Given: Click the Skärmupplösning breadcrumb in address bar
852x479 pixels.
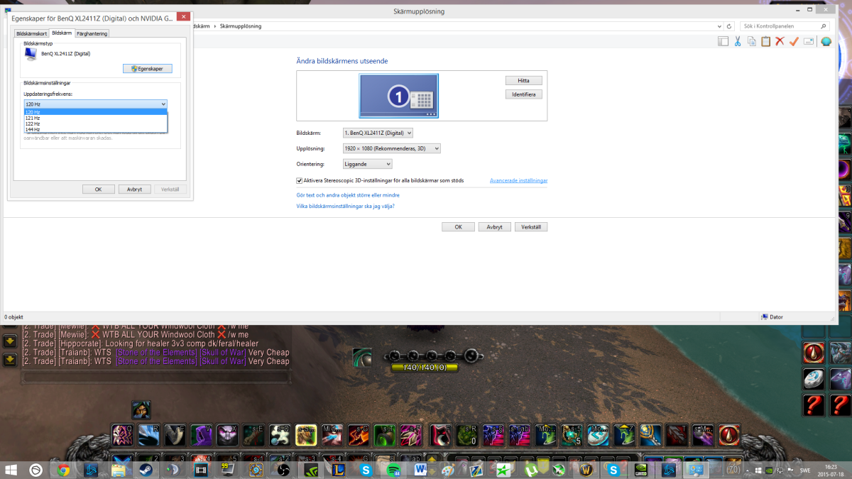Looking at the screenshot, I should point(241,26).
